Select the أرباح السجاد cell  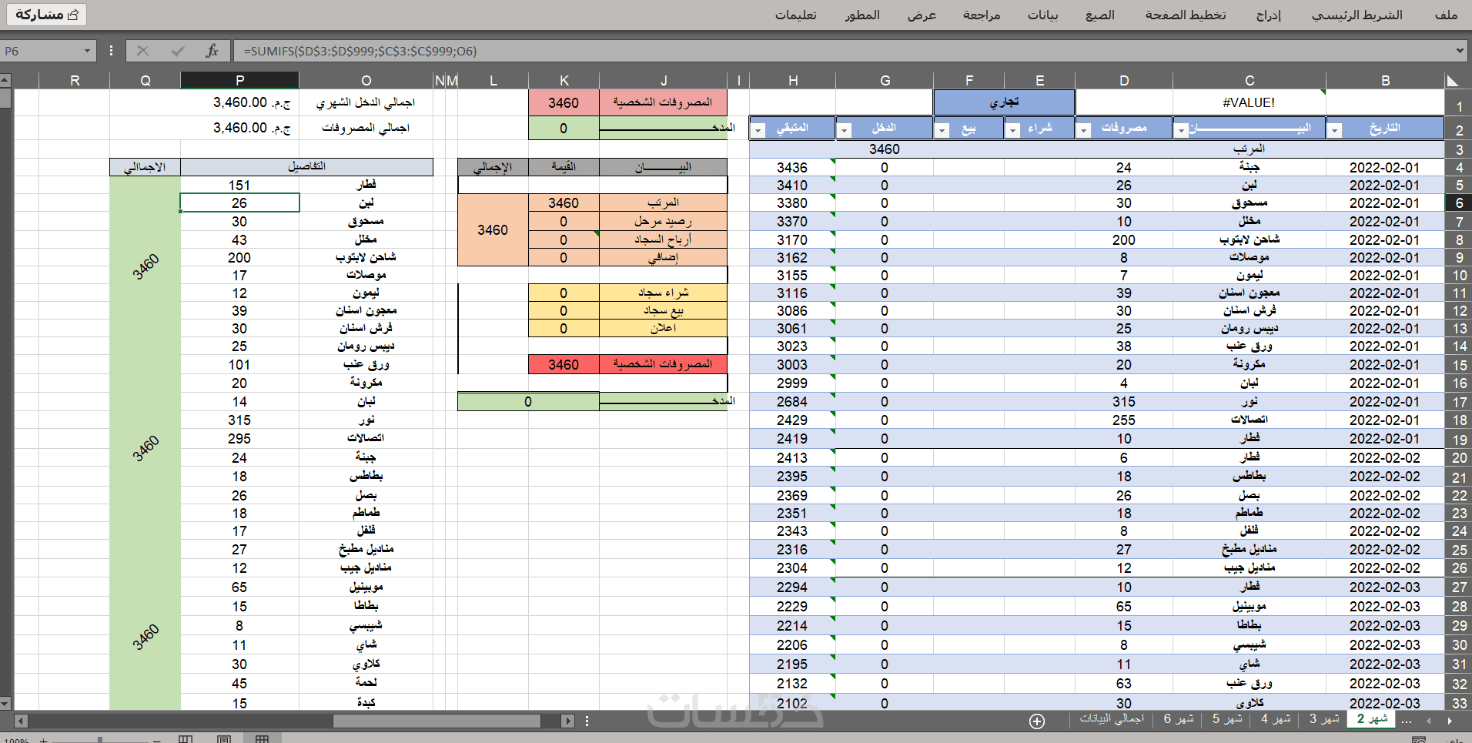(663, 239)
